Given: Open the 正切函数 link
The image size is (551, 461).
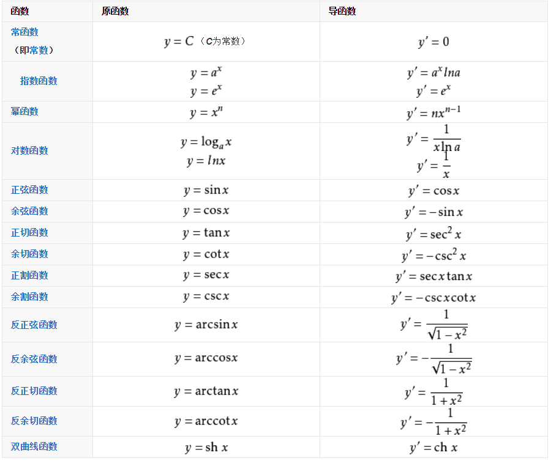Looking at the screenshot, I should (29, 232).
